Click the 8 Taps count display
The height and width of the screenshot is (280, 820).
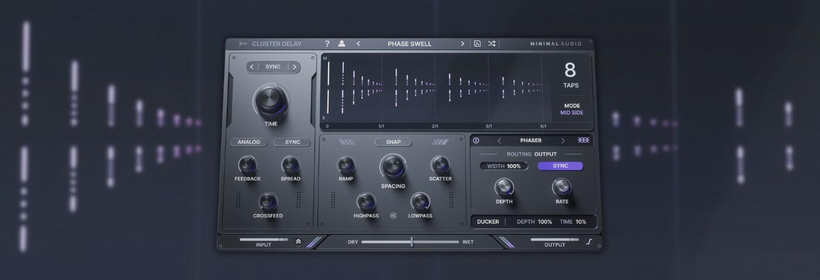coord(570,76)
